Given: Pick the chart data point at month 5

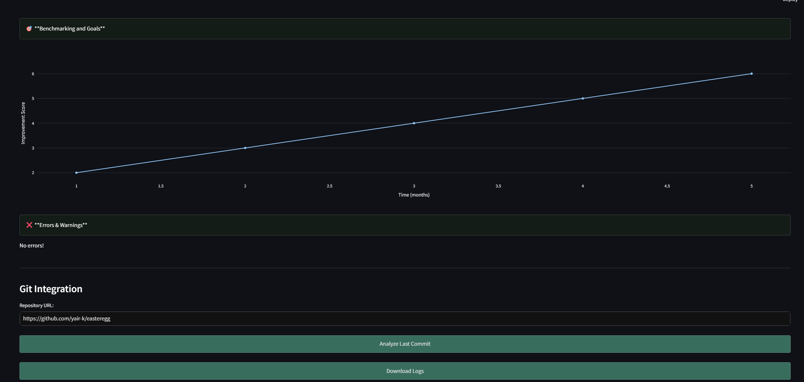Looking at the screenshot, I should (x=751, y=74).
